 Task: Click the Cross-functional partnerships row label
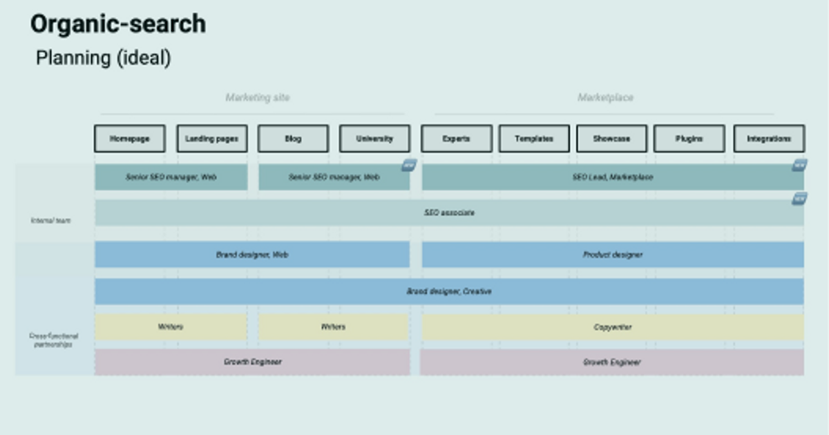pyautogui.click(x=54, y=340)
